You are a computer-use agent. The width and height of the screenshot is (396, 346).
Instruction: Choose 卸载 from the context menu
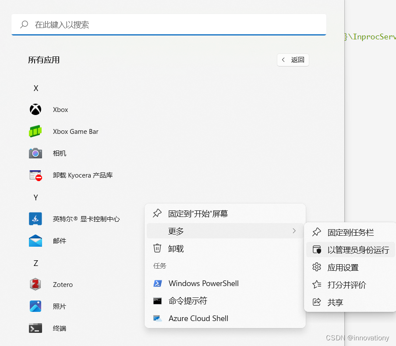tap(225, 248)
